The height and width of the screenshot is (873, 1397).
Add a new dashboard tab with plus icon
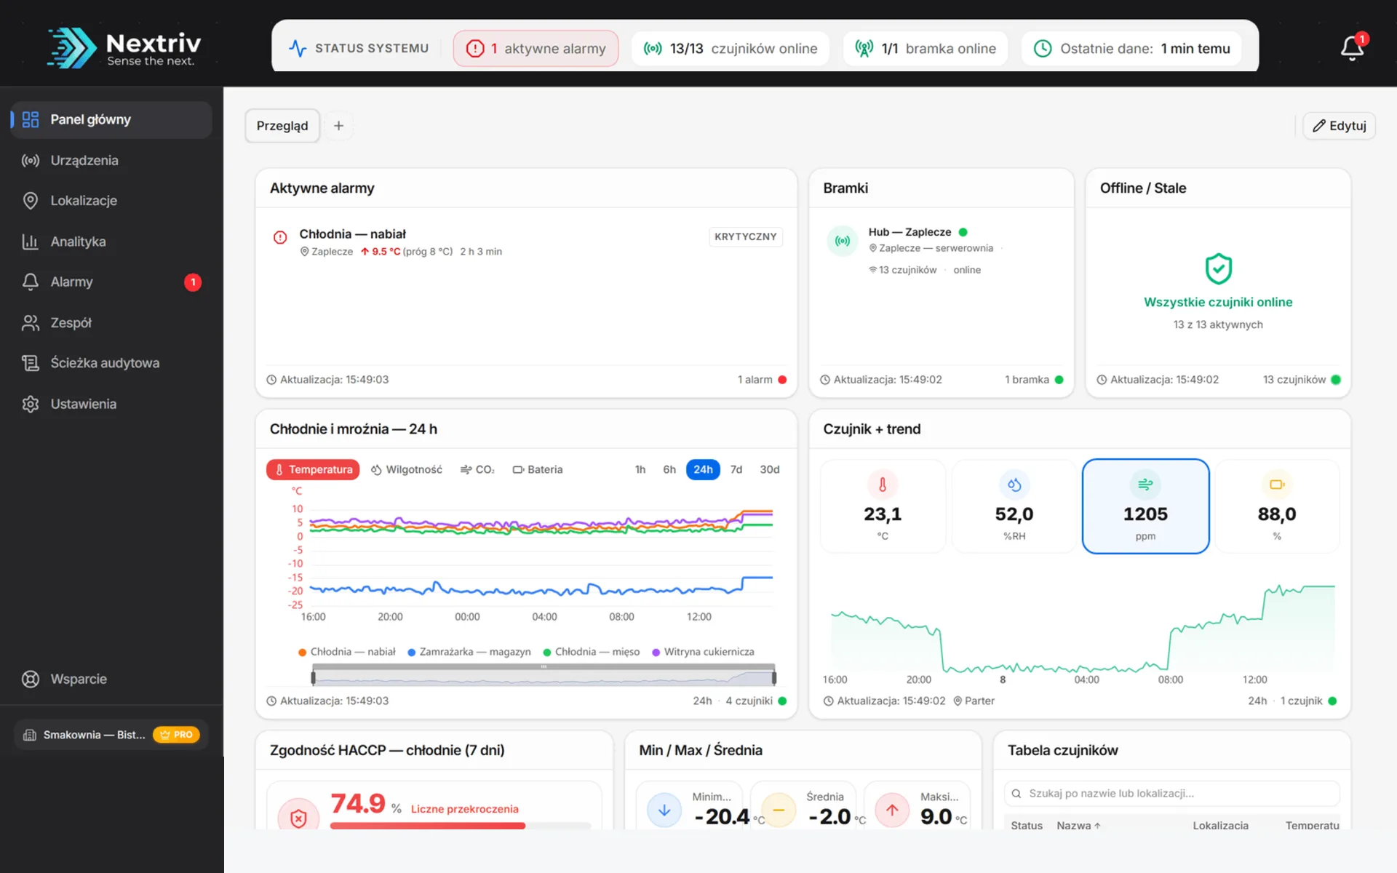pyautogui.click(x=338, y=126)
